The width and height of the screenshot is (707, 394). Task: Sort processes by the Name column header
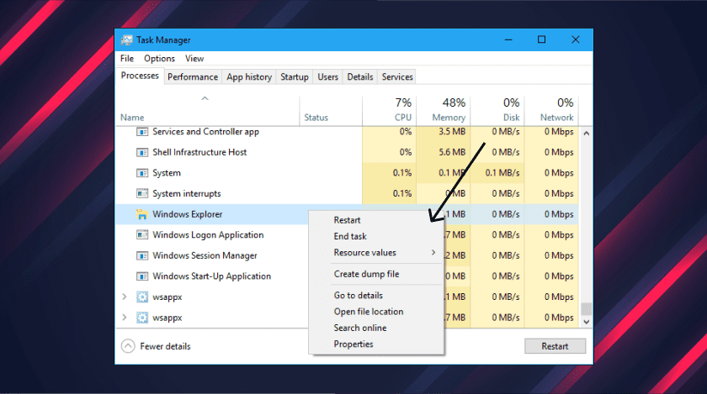[132, 118]
